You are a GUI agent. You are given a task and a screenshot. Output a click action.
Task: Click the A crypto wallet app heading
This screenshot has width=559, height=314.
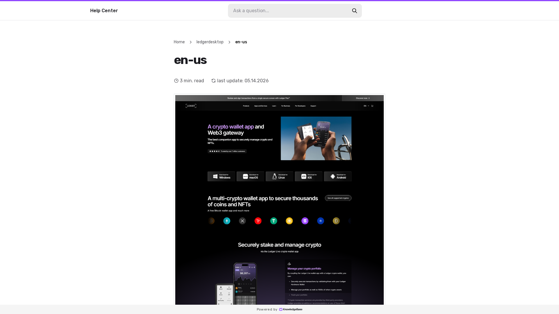(x=236, y=130)
